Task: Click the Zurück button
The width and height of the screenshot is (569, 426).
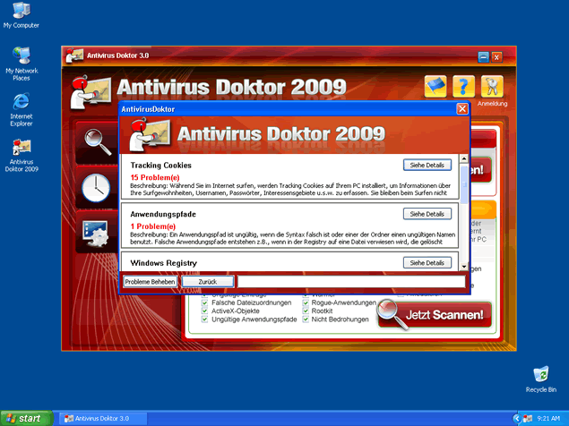Action: pos(207,281)
